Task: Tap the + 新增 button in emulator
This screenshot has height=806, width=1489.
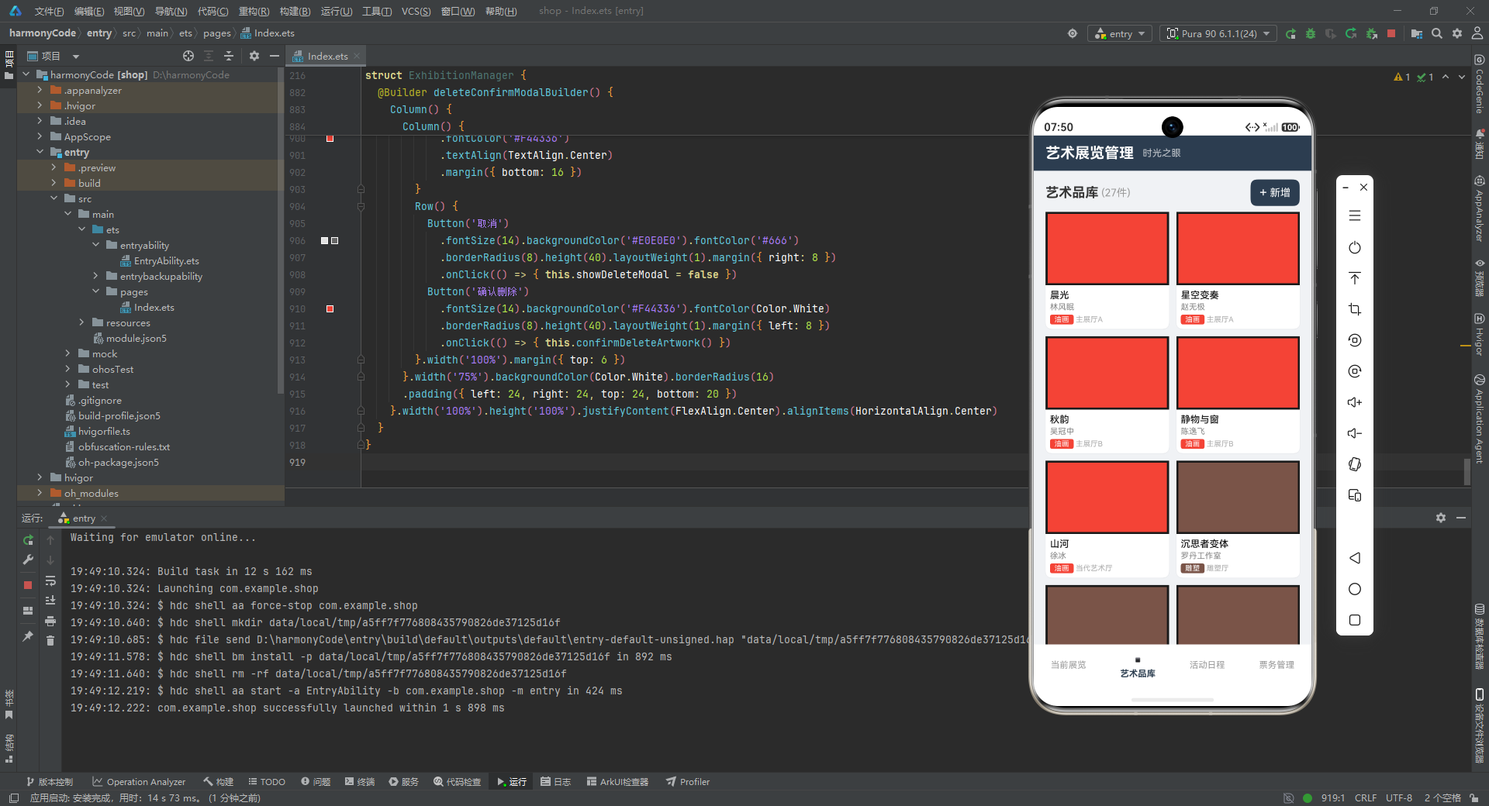Action: (1274, 193)
